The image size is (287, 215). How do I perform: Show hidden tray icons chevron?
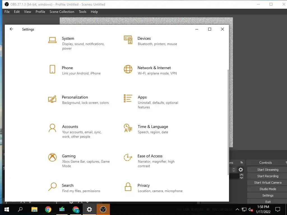237,209
